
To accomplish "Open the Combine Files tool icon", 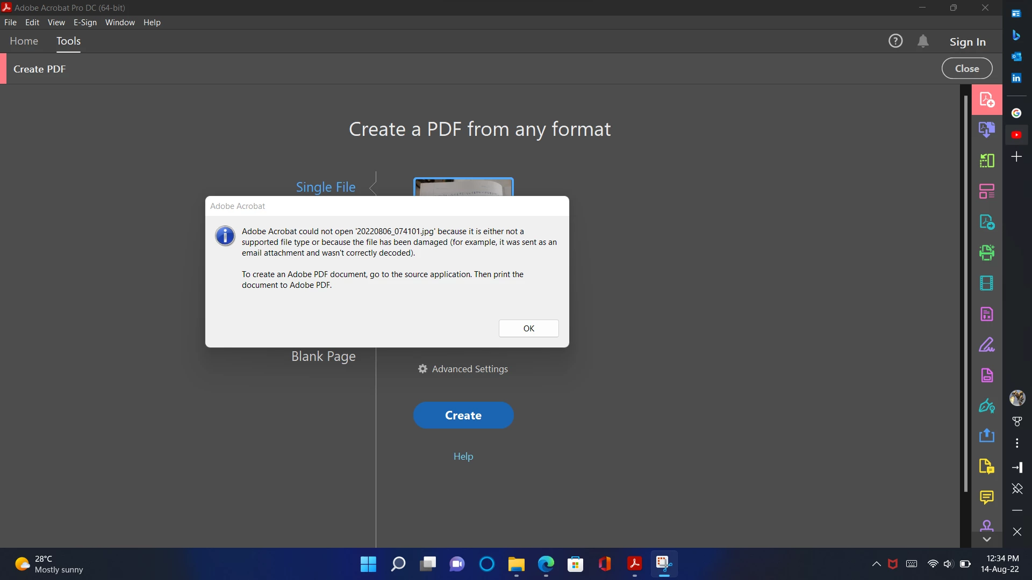I will coord(986,130).
